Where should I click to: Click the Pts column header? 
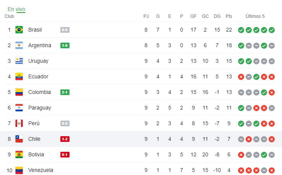click(x=229, y=16)
